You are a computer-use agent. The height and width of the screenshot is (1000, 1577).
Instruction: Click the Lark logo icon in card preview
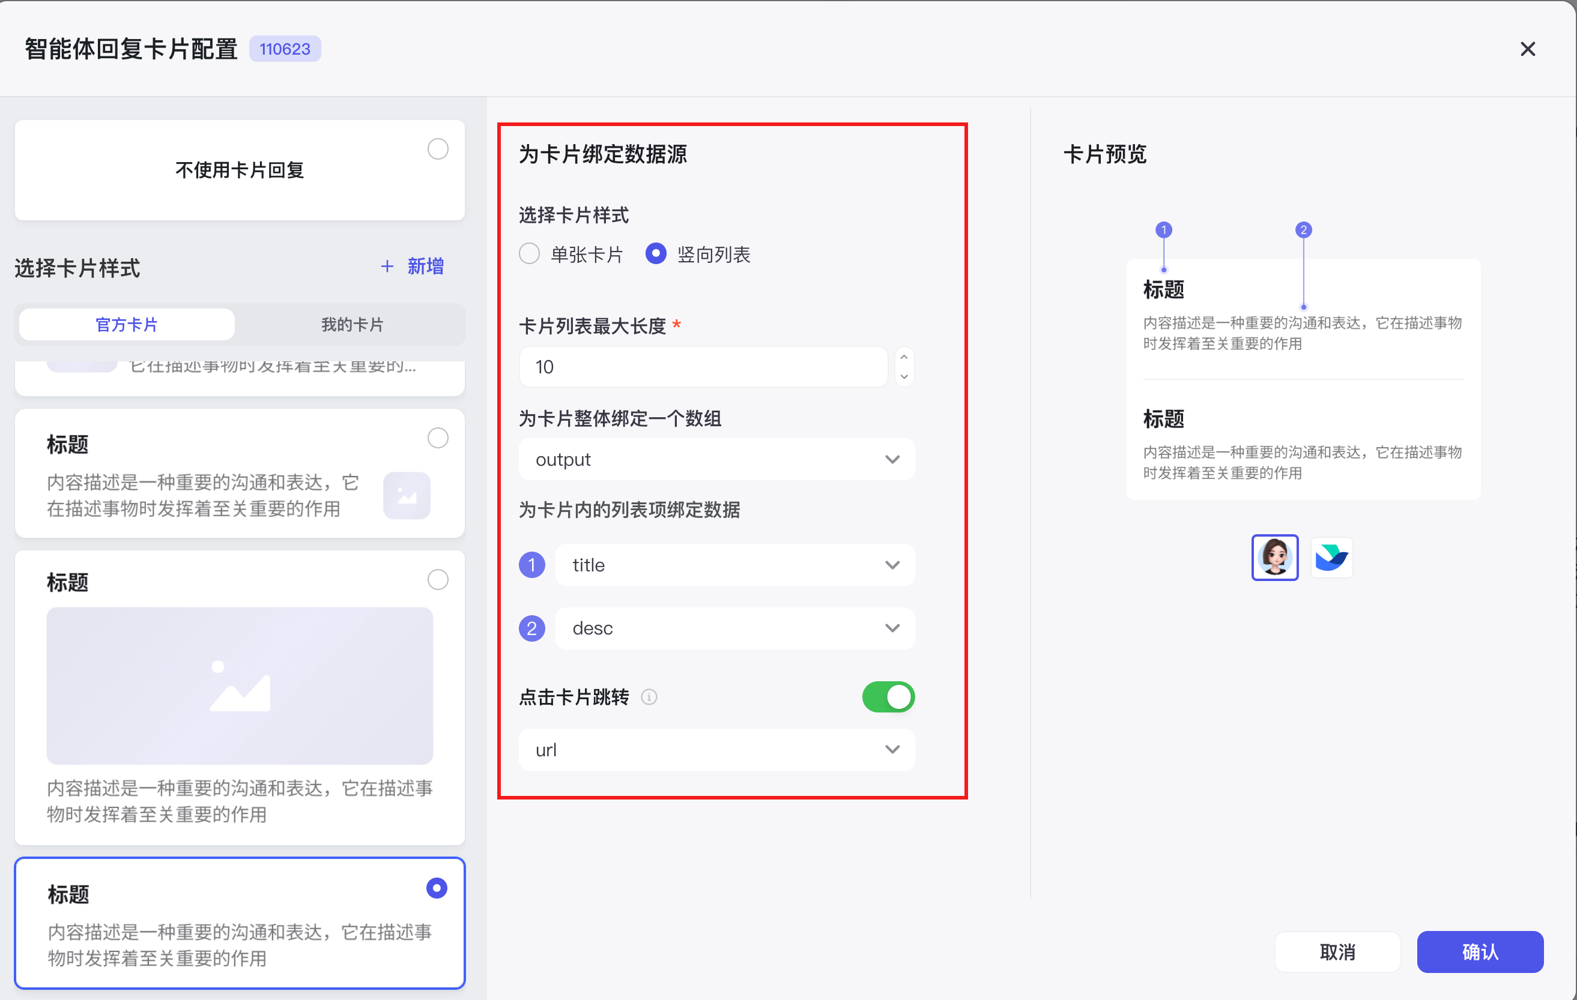pyautogui.click(x=1331, y=557)
